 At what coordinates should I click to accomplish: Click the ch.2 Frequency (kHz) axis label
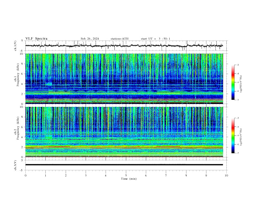coord(17,128)
